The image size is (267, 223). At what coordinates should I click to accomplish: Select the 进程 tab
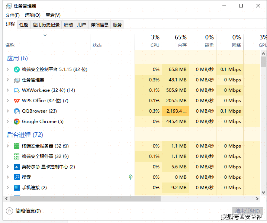[10, 24]
